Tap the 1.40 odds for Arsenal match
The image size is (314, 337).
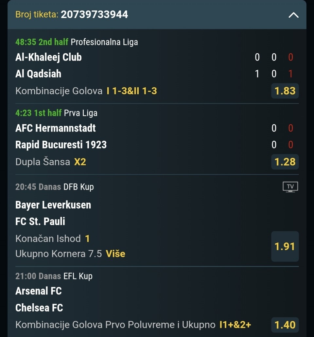(x=285, y=325)
